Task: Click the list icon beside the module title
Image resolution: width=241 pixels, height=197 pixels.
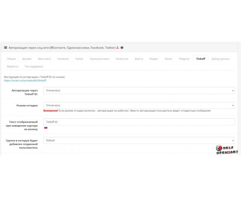Action: point(6,48)
